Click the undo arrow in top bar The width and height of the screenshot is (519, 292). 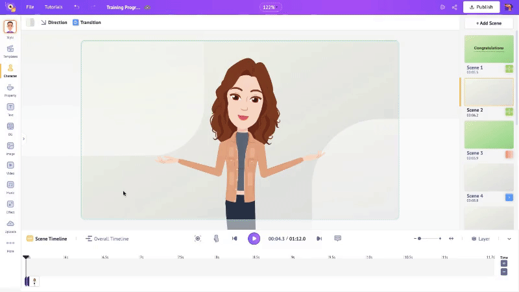pyautogui.click(x=77, y=7)
